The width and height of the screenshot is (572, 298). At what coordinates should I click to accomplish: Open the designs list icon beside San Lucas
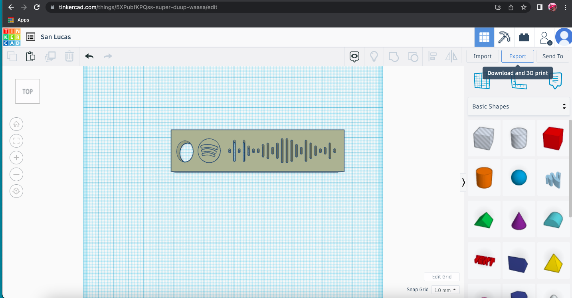[30, 37]
